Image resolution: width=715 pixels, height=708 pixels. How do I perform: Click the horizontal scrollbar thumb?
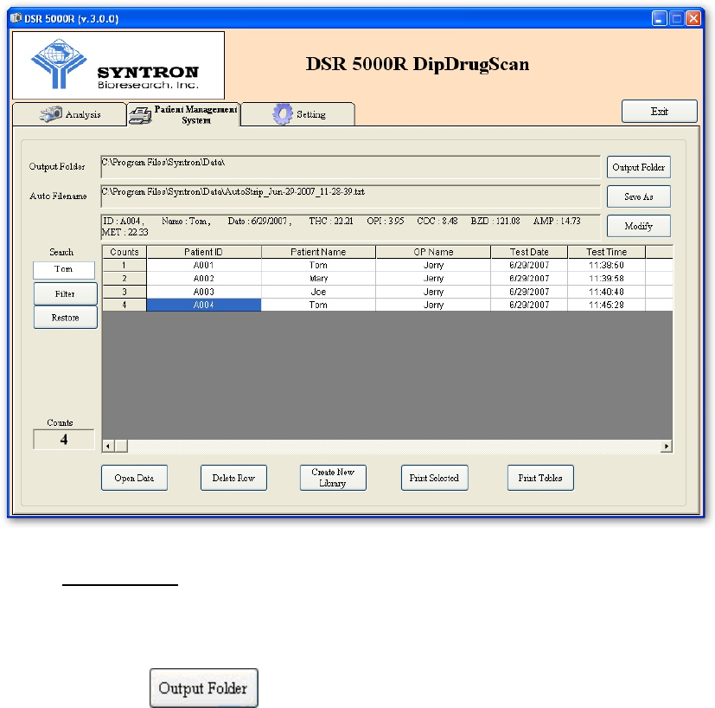[121, 446]
